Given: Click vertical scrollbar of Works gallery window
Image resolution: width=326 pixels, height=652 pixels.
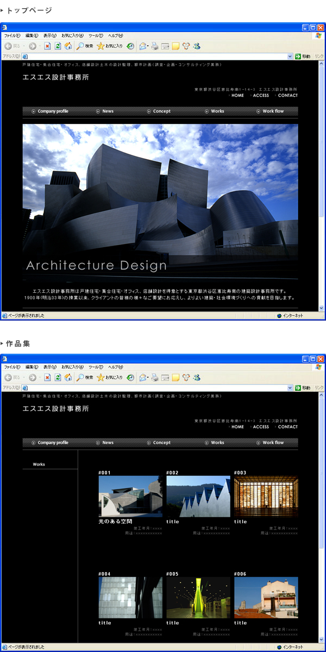Looking at the screenshot, I should coord(322,517).
